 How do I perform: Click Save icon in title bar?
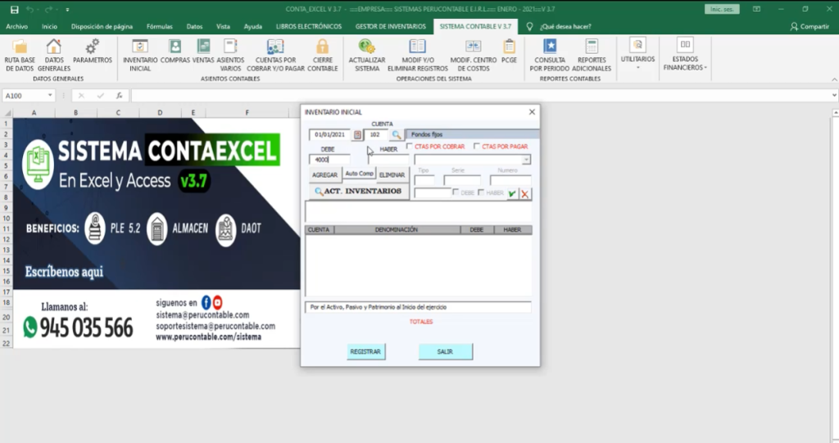point(15,10)
